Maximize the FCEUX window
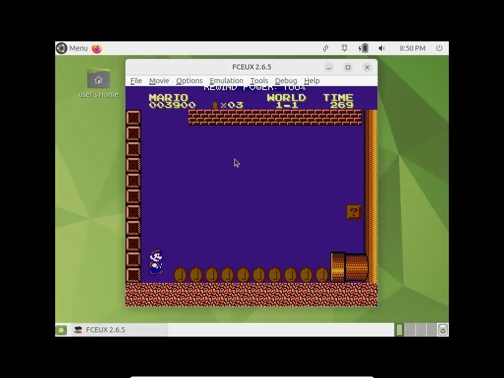The width and height of the screenshot is (504, 378). [348, 67]
